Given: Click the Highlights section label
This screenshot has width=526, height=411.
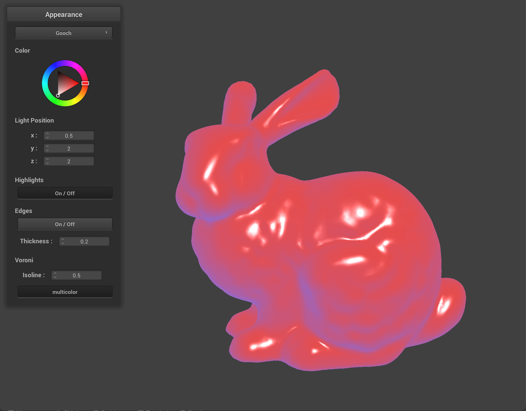Looking at the screenshot, I should (x=29, y=180).
